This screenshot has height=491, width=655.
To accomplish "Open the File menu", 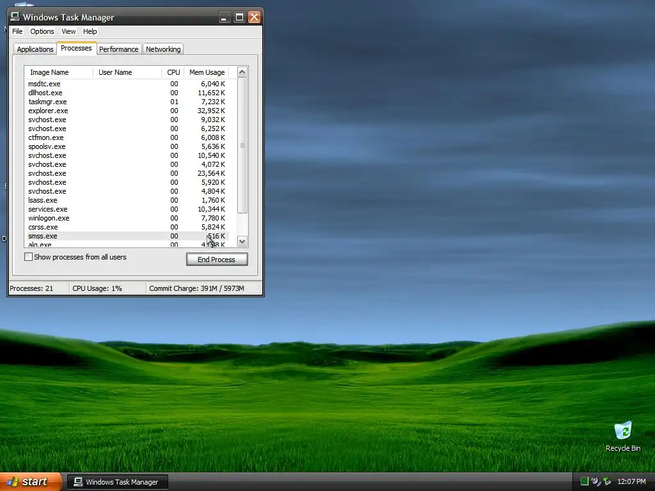I will click(17, 31).
